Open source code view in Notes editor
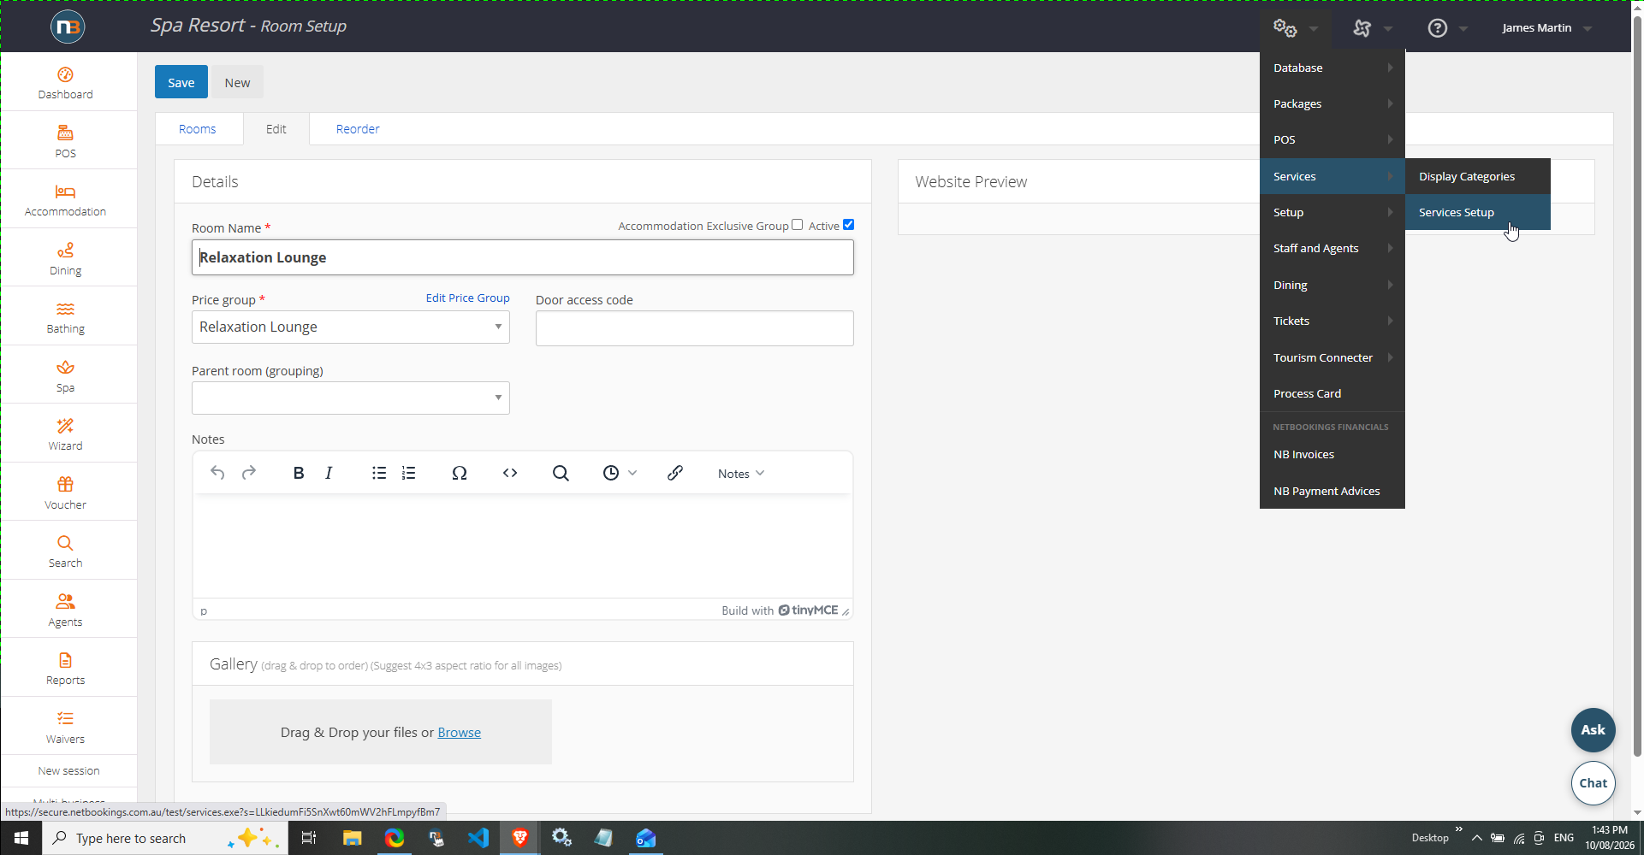The height and width of the screenshot is (855, 1644). tap(510, 473)
